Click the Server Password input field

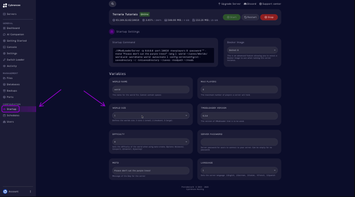pyautogui.click(x=239, y=142)
